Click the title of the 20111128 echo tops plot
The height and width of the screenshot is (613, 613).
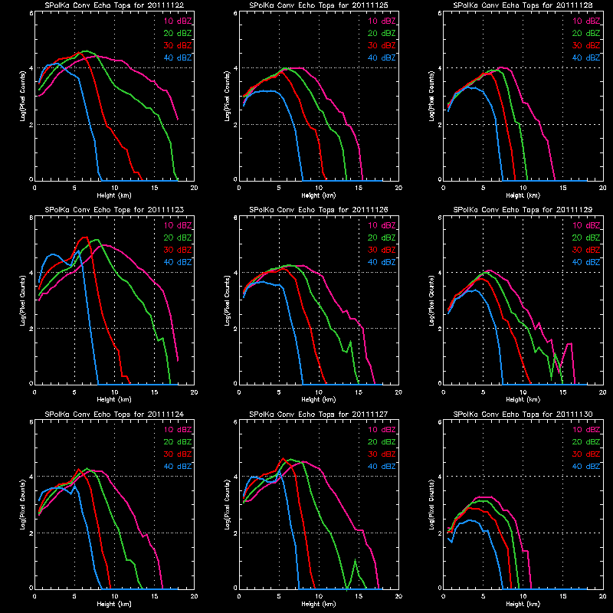tap(523, 5)
